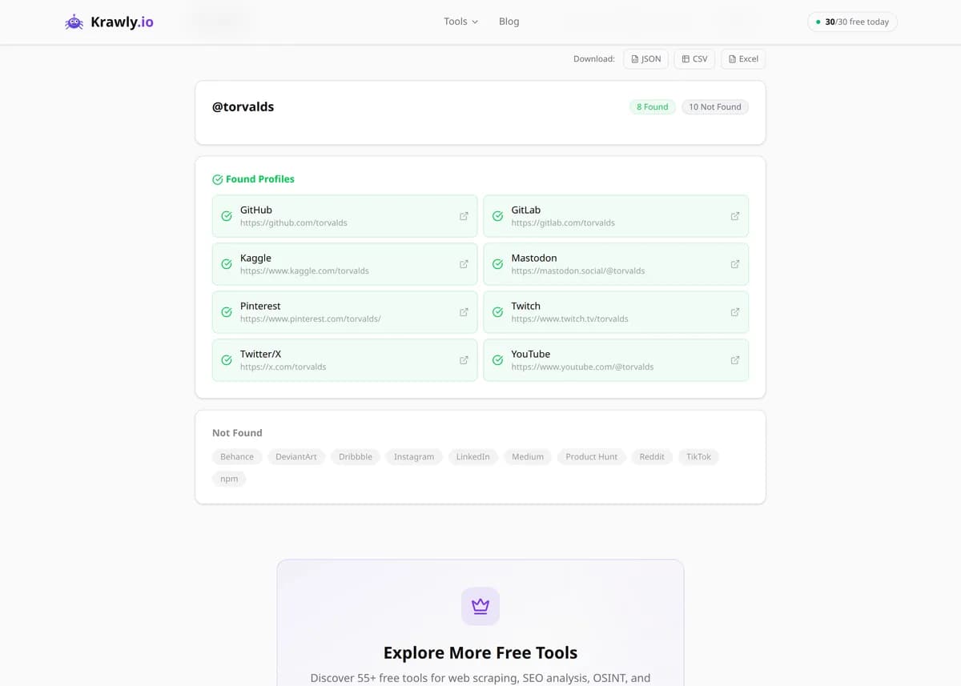Open external link icon for GitLab profile
Screen dimensions: 961x686
735,216
